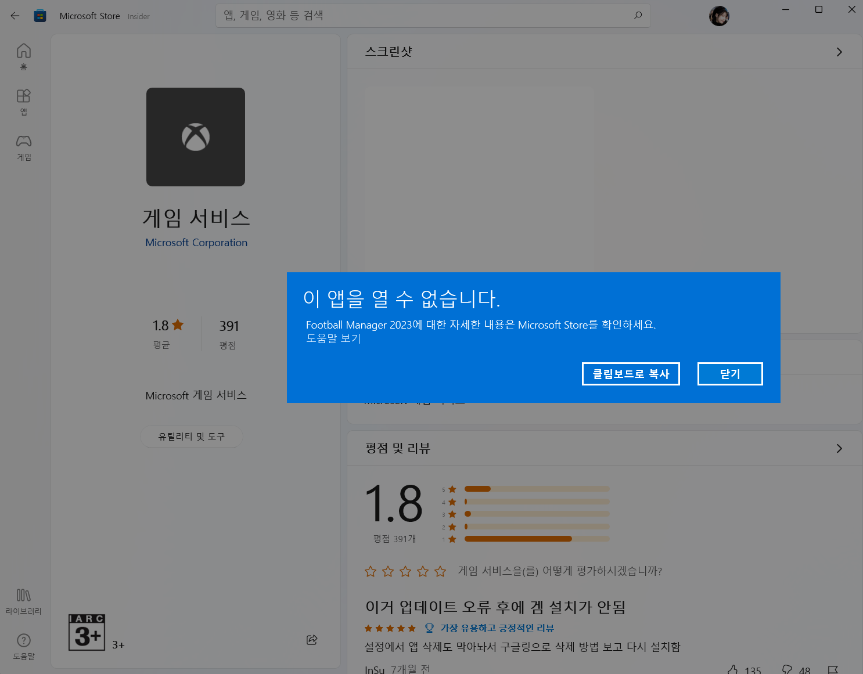Like the review via thumbs-up icon
The image size is (863, 674).
(733, 670)
